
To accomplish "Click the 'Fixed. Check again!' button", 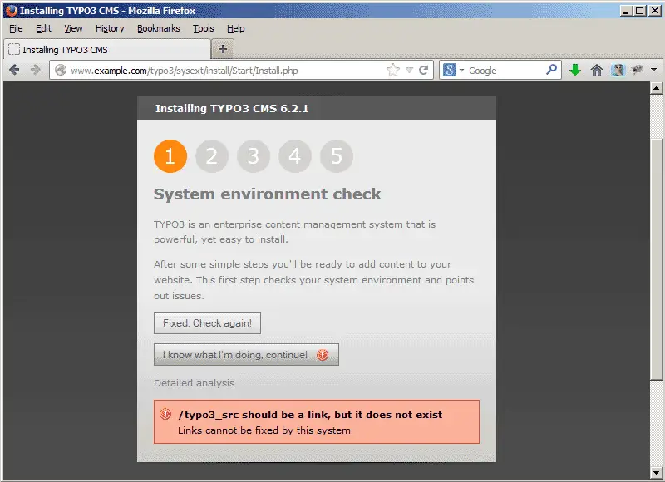I will 207,323.
